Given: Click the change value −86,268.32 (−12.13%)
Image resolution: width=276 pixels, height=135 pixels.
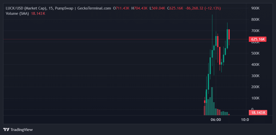Looking at the screenshot, I should 203,8.
